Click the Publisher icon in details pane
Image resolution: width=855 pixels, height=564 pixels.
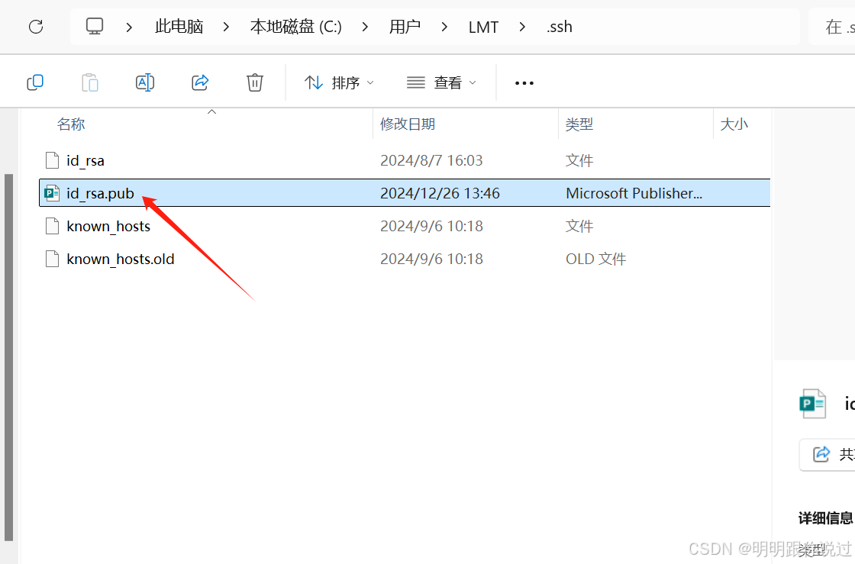pyautogui.click(x=812, y=404)
